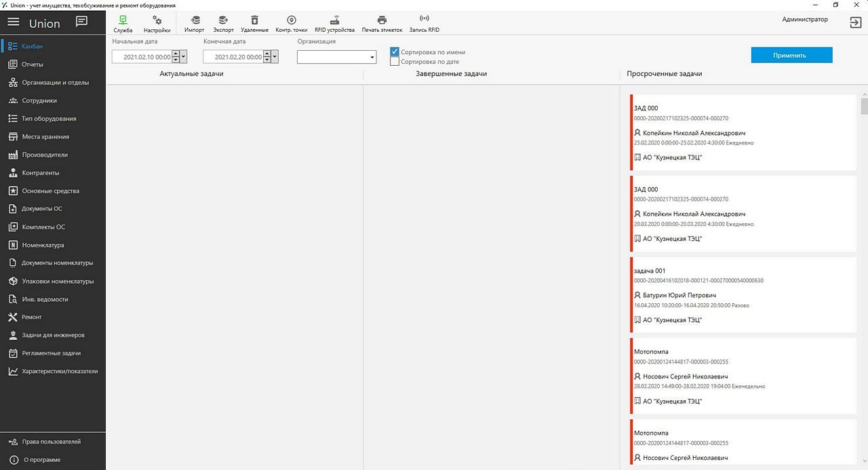Open Отчеты section
The height and width of the screenshot is (470, 868).
click(x=53, y=64)
